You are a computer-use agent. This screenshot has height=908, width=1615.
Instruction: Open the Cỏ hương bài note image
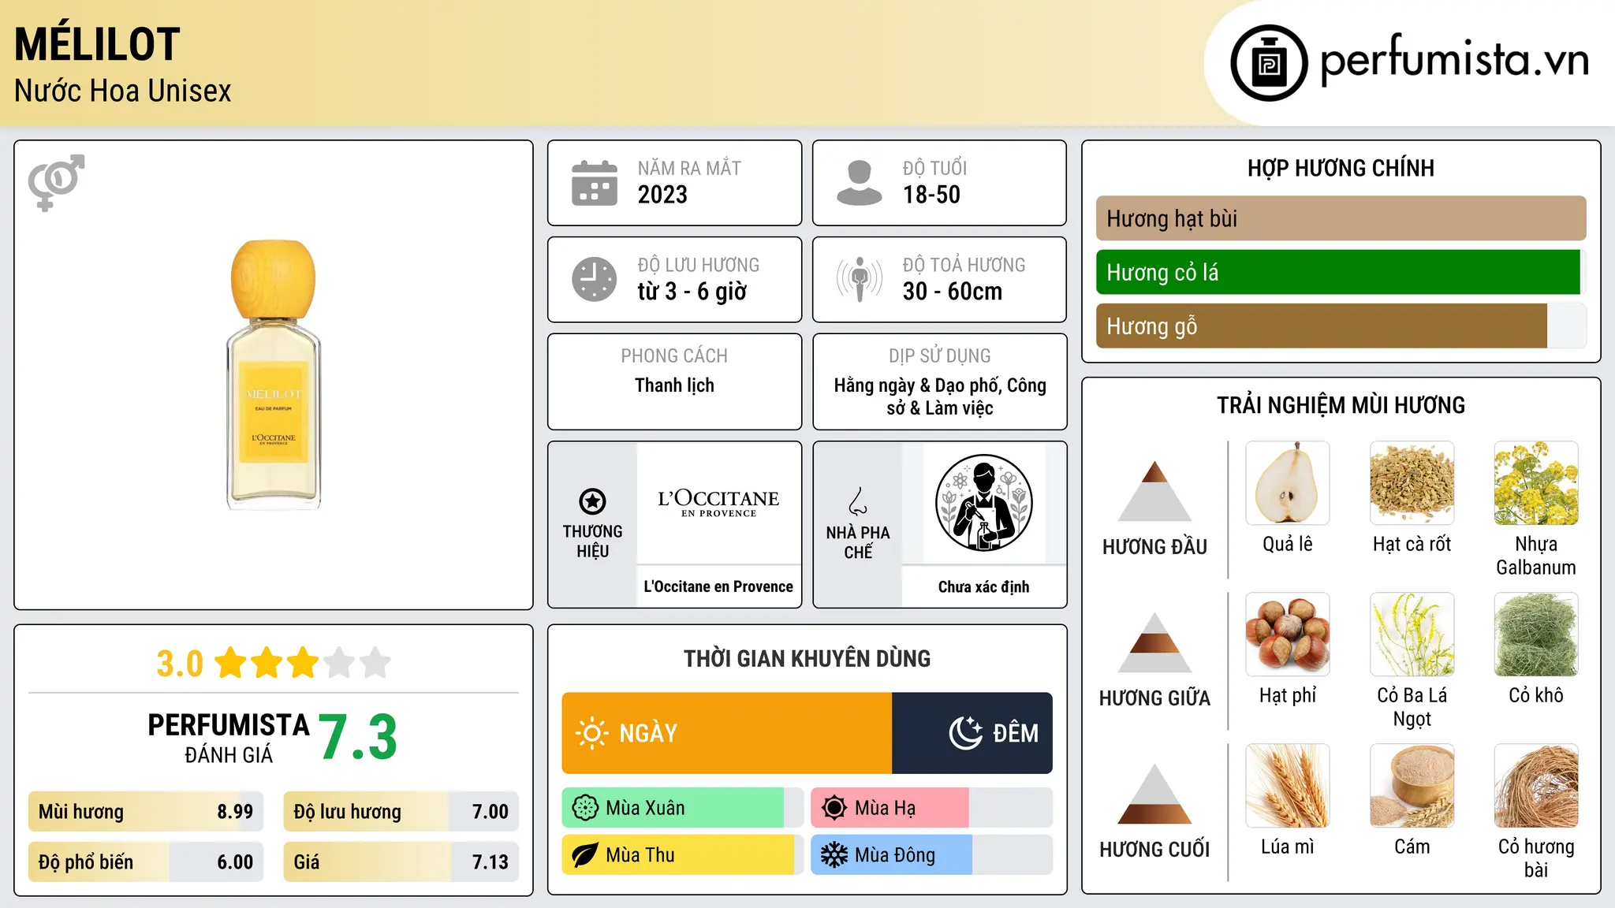pos(1536,786)
